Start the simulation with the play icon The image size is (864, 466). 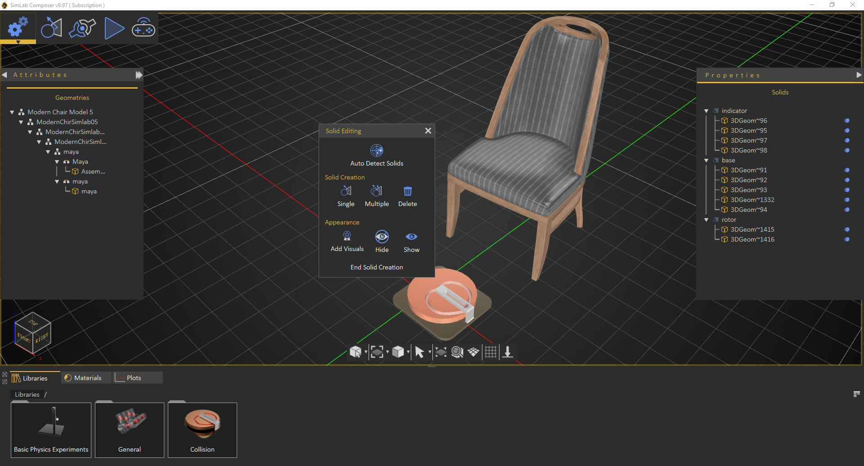click(x=114, y=28)
